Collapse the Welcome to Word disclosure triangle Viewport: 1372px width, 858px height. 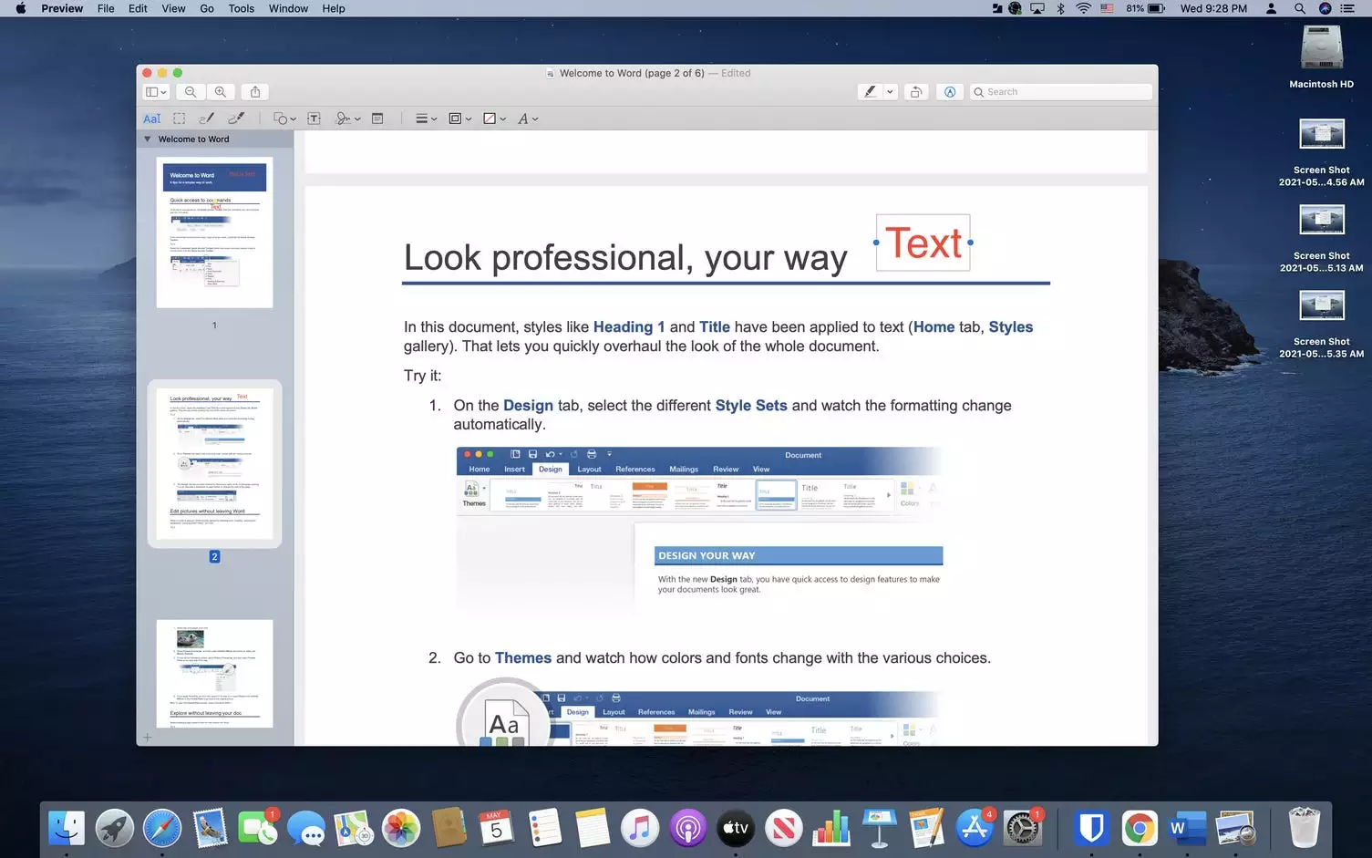coord(148,140)
